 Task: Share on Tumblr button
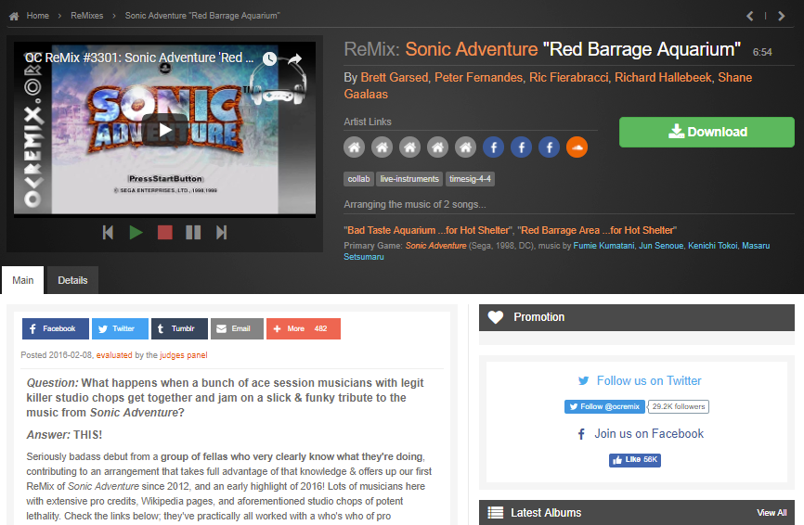(x=179, y=329)
